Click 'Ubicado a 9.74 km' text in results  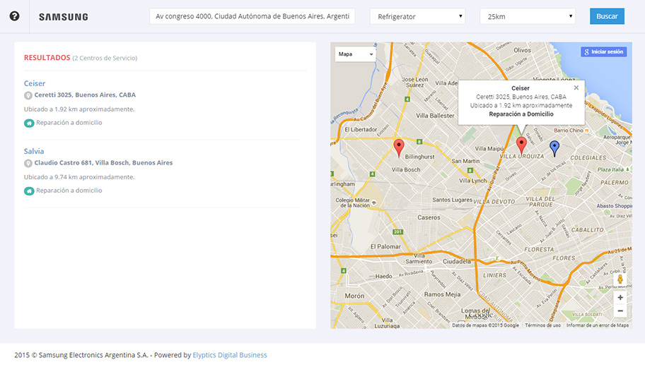(79, 177)
